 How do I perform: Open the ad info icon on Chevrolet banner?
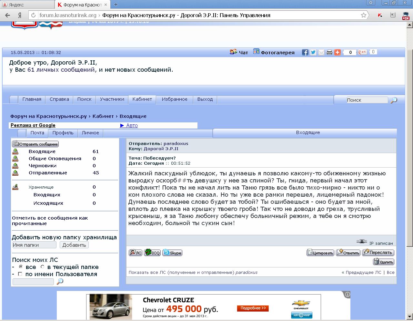click(x=347, y=294)
